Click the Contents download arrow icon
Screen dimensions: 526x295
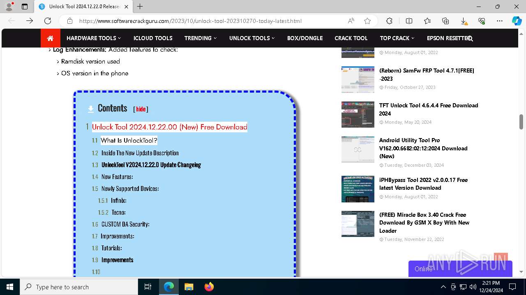click(x=91, y=109)
